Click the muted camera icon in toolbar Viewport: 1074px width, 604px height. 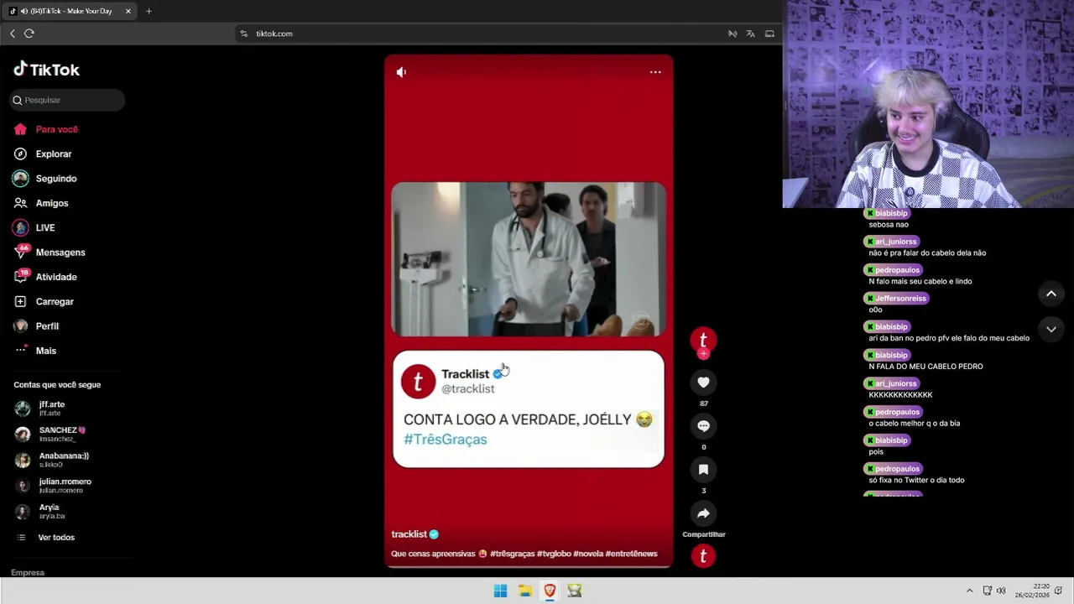click(733, 34)
